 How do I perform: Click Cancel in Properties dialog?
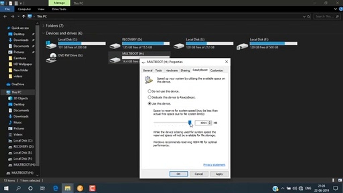pos(199,174)
